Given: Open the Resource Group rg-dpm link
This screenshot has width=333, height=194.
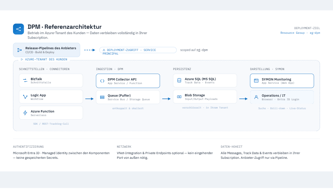Looking at the screenshot, I should (300, 33).
